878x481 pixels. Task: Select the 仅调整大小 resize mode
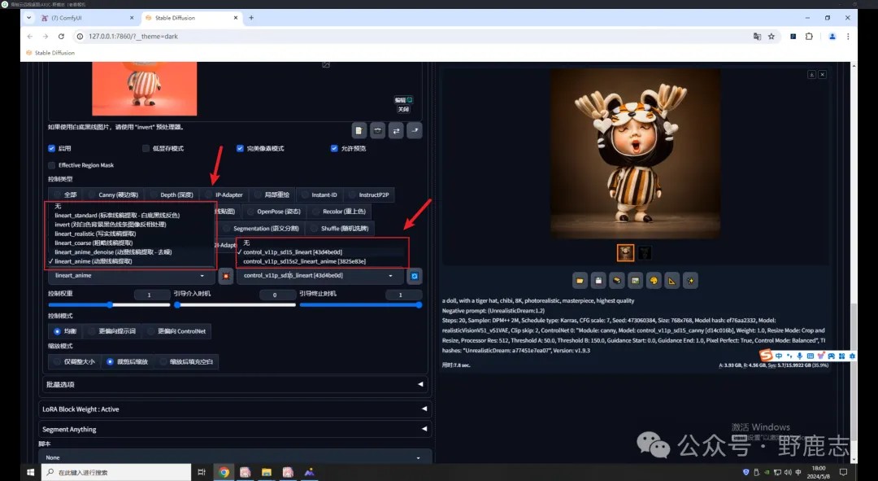point(75,361)
